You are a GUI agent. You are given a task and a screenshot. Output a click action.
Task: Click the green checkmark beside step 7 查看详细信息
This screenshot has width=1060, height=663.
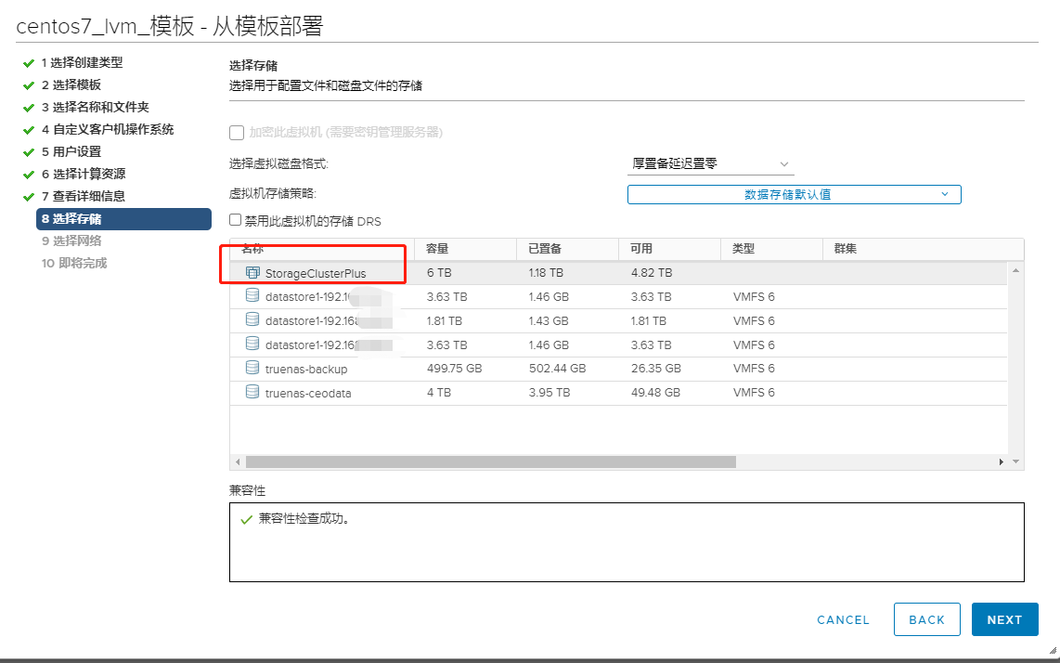[x=29, y=197]
